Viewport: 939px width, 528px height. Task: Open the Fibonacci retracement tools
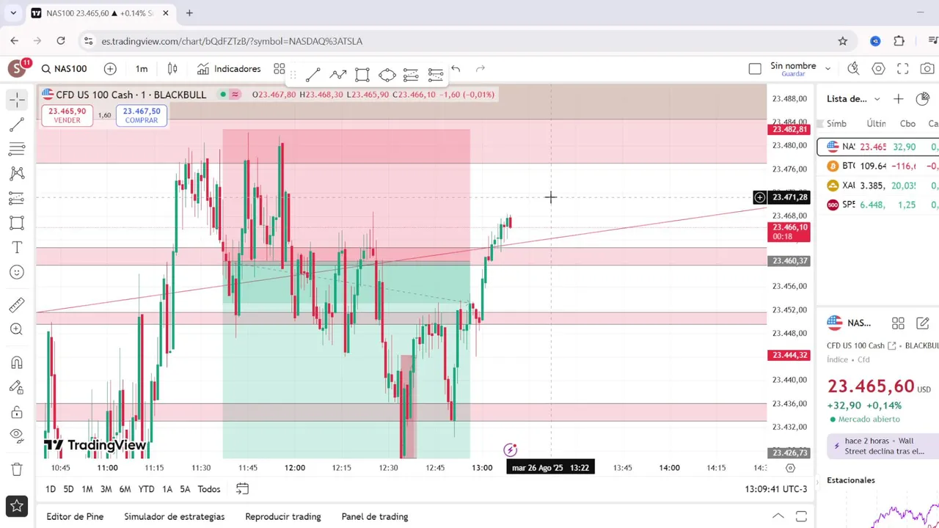[17, 149]
